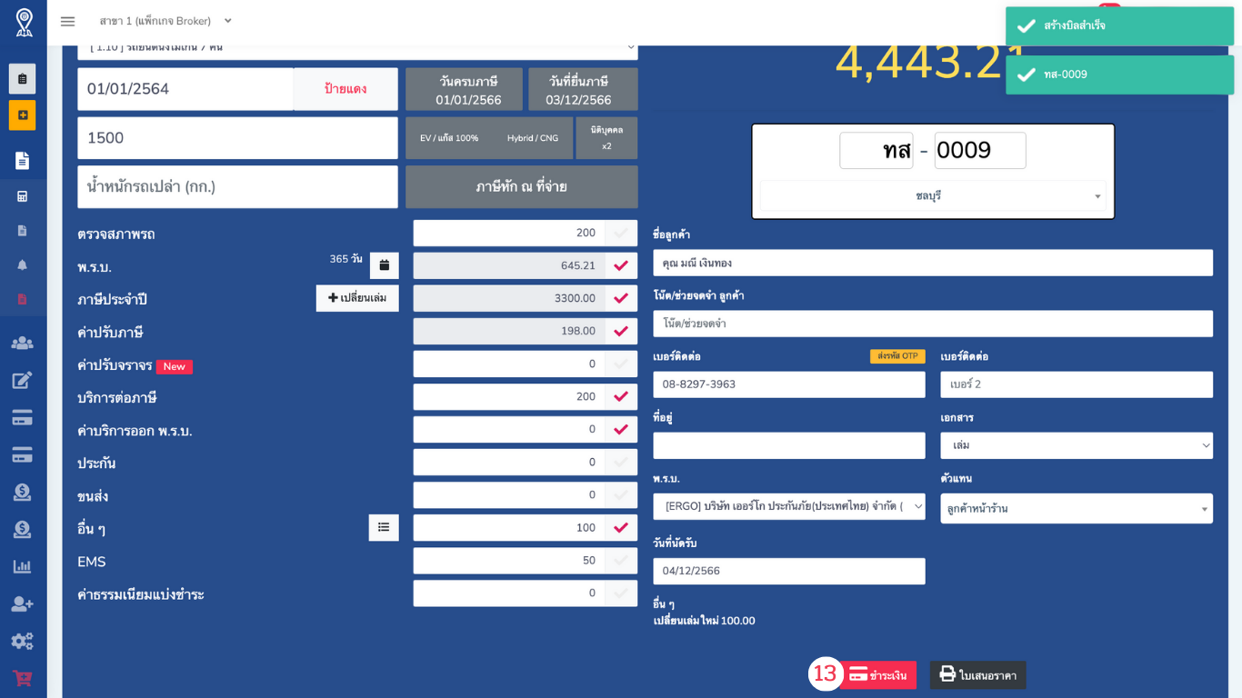Click the ทส-0009 notification toast

1119,75
